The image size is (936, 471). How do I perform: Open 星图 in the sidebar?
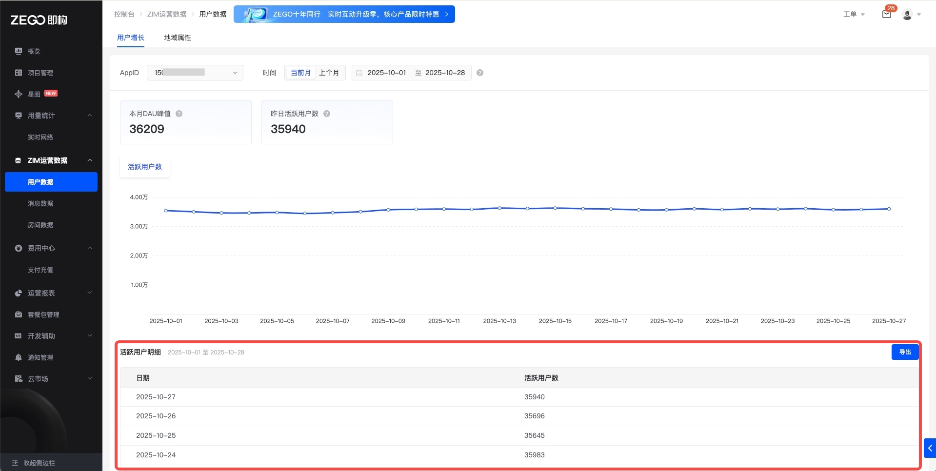34,94
